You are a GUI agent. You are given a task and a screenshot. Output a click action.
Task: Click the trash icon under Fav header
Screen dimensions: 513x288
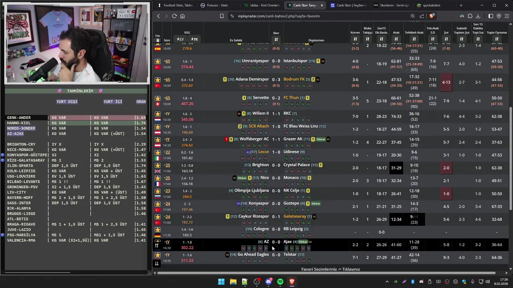tap(158, 40)
